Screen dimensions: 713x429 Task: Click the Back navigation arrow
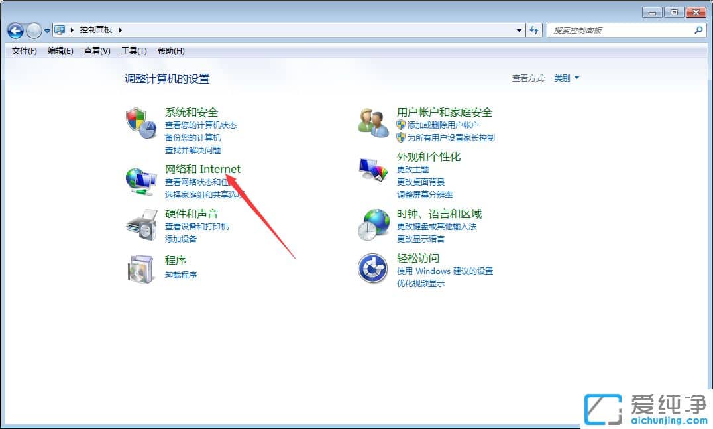pyautogui.click(x=15, y=31)
